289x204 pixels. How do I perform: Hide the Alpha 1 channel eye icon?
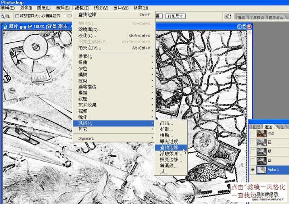pos(253,170)
